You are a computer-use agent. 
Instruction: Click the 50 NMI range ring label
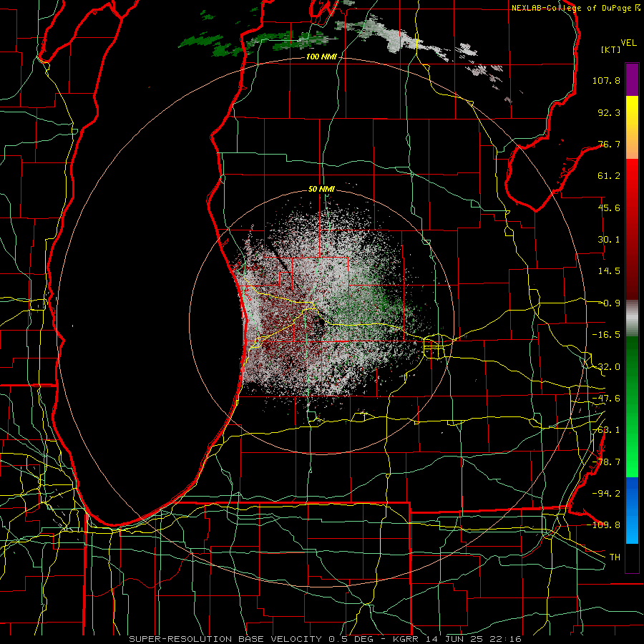point(321,189)
